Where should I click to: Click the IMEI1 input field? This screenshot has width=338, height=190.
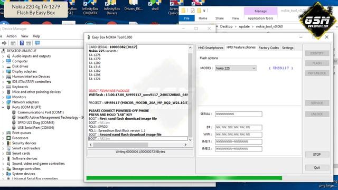click(238, 141)
